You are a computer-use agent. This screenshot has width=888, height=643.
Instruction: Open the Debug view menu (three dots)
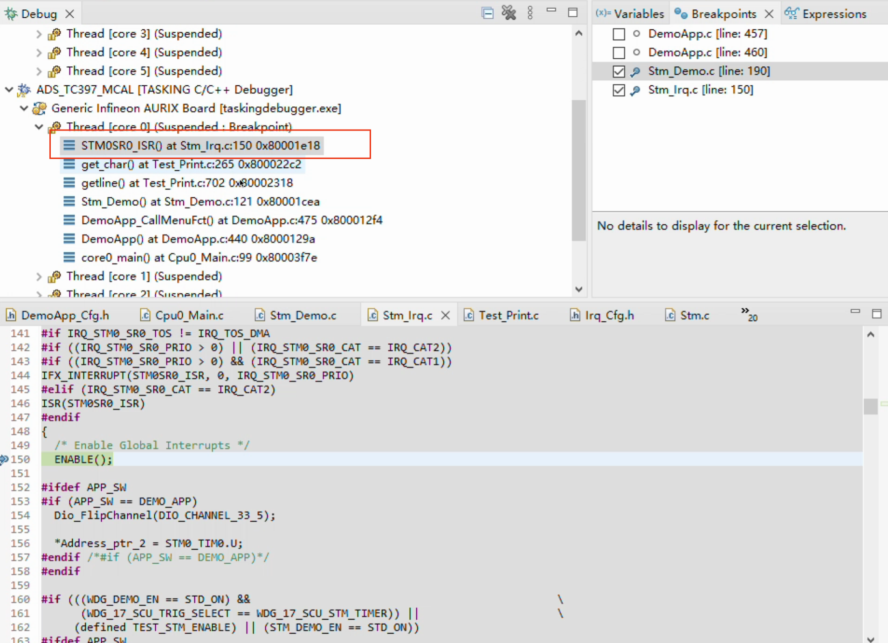(530, 13)
